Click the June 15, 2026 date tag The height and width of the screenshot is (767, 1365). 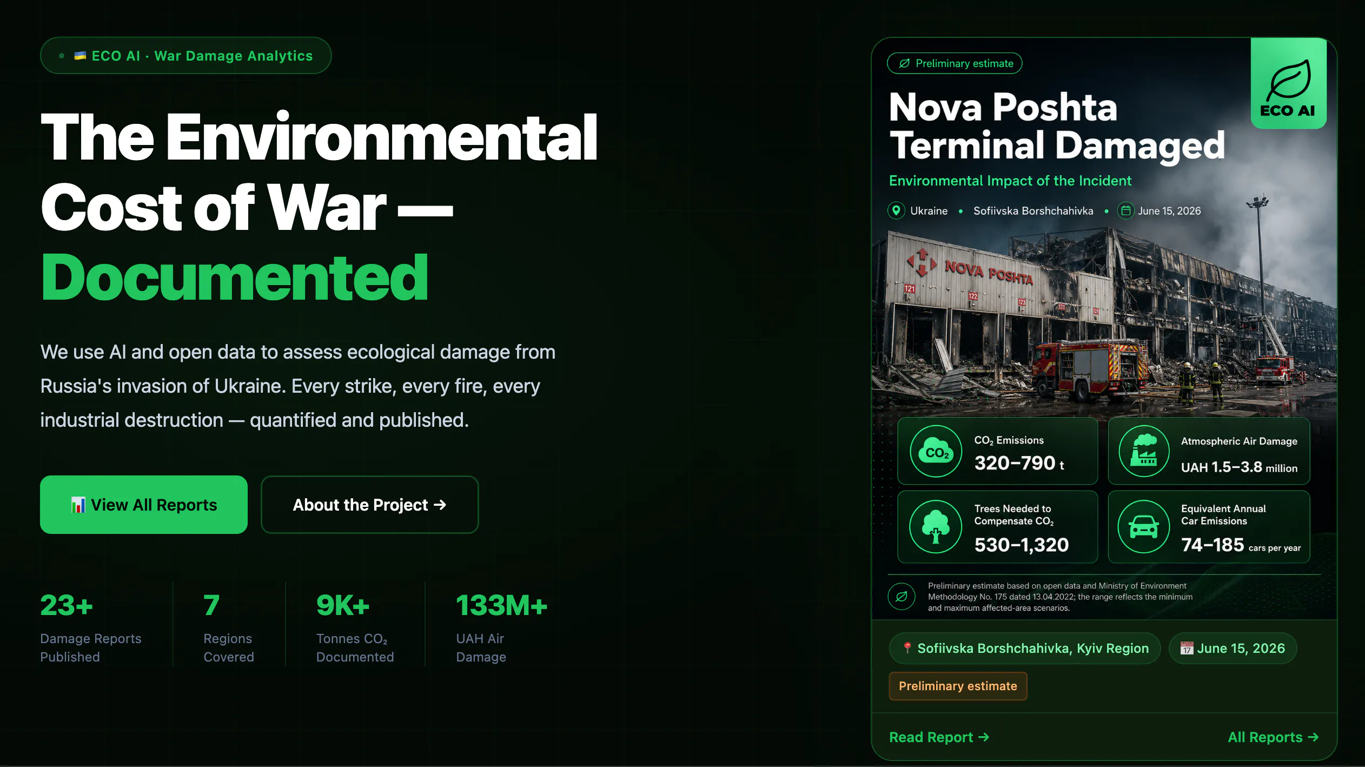(1233, 648)
